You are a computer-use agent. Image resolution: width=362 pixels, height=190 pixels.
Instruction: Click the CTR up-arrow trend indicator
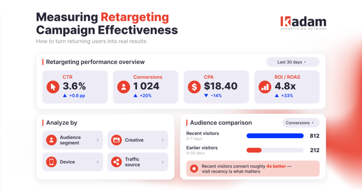65,95
